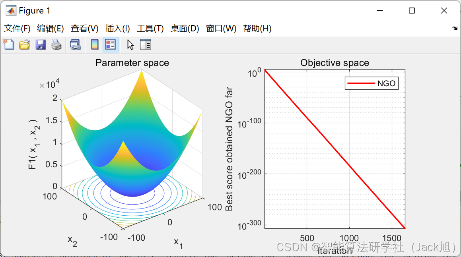
Task: Click the 10^-200 y-axis tick label
Action: coord(249,175)
